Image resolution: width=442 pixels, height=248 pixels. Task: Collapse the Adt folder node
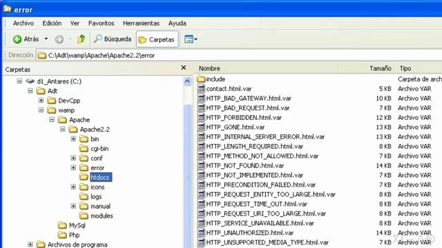(30, 91)
